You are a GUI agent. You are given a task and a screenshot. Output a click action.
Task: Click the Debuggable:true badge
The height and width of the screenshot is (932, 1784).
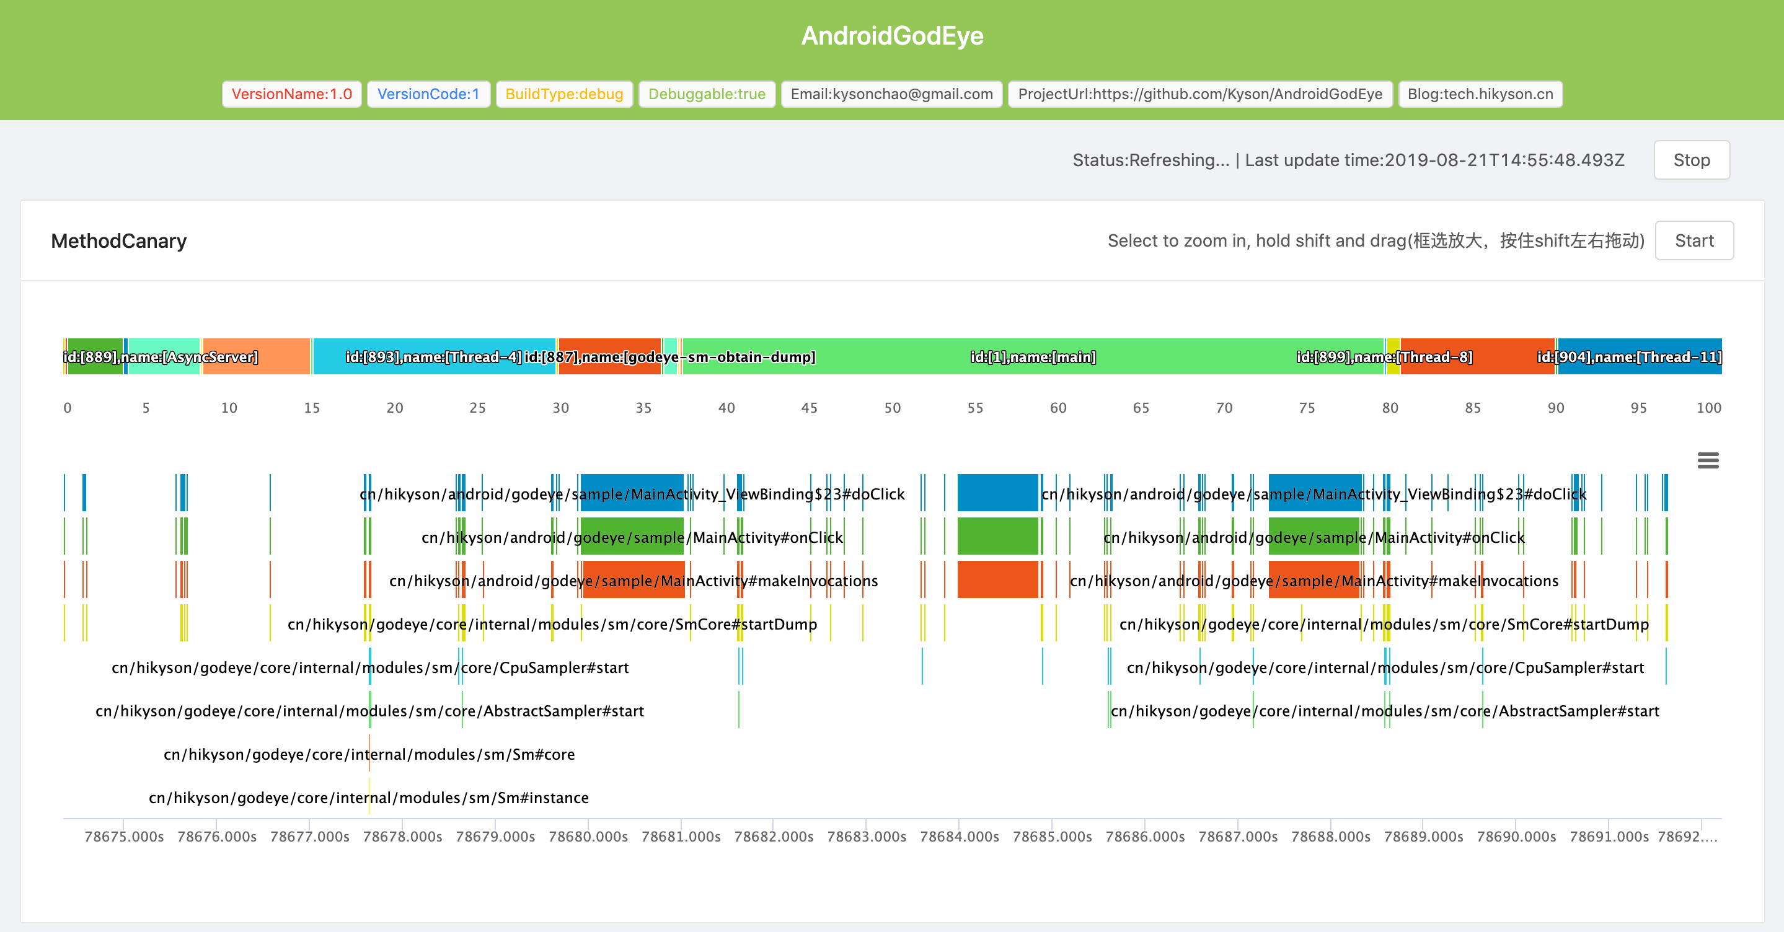(707, 94)
